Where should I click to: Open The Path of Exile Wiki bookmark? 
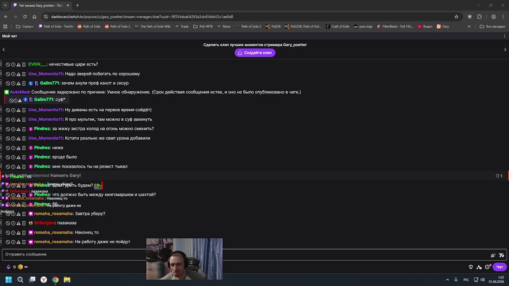click(153, 27)
